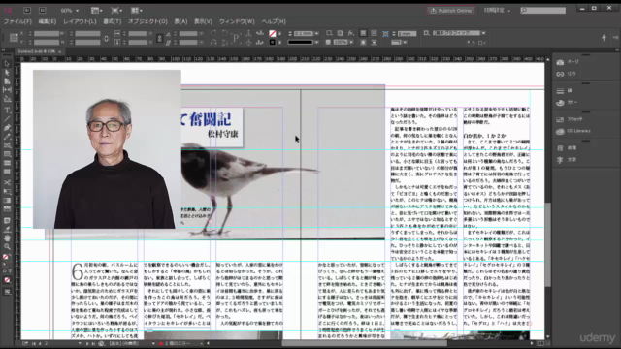This screenshot has height=349, width=621.
Task: Select the Selection tool arrow
Action: [x=7, y=64]
